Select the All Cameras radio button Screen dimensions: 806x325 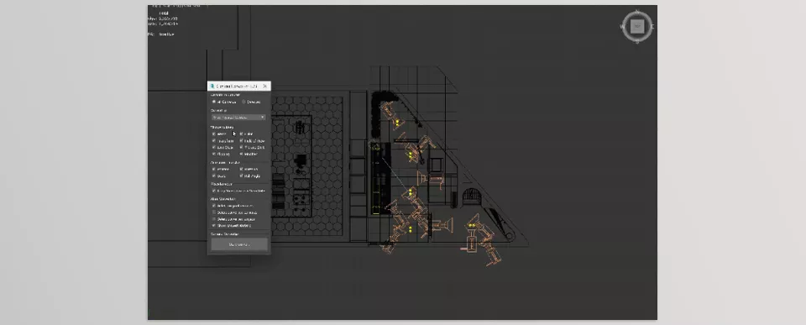pyautogui.click(x=214, y=102)
